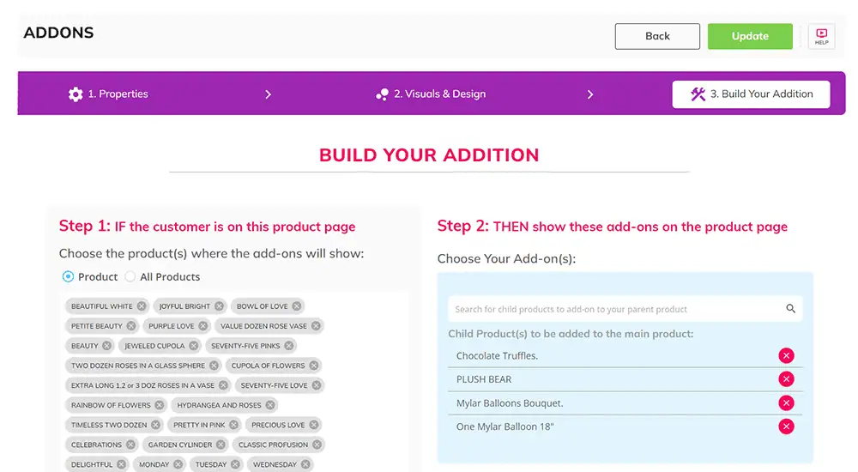Remove EXTRA LONG ROSES IN A VASE tag

(x=223, y=385)
